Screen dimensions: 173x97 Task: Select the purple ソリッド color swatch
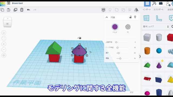[x=115, y=27]
